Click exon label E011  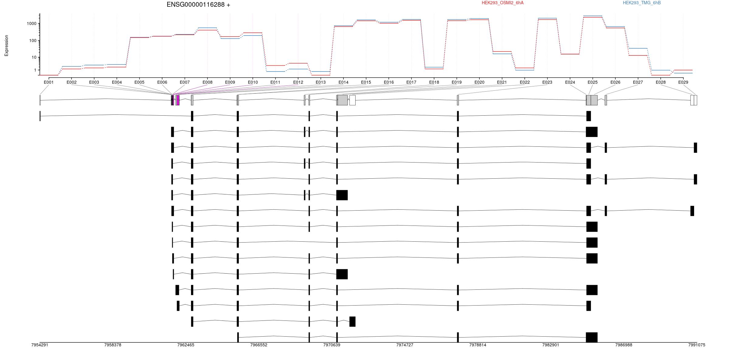point(275,82)
